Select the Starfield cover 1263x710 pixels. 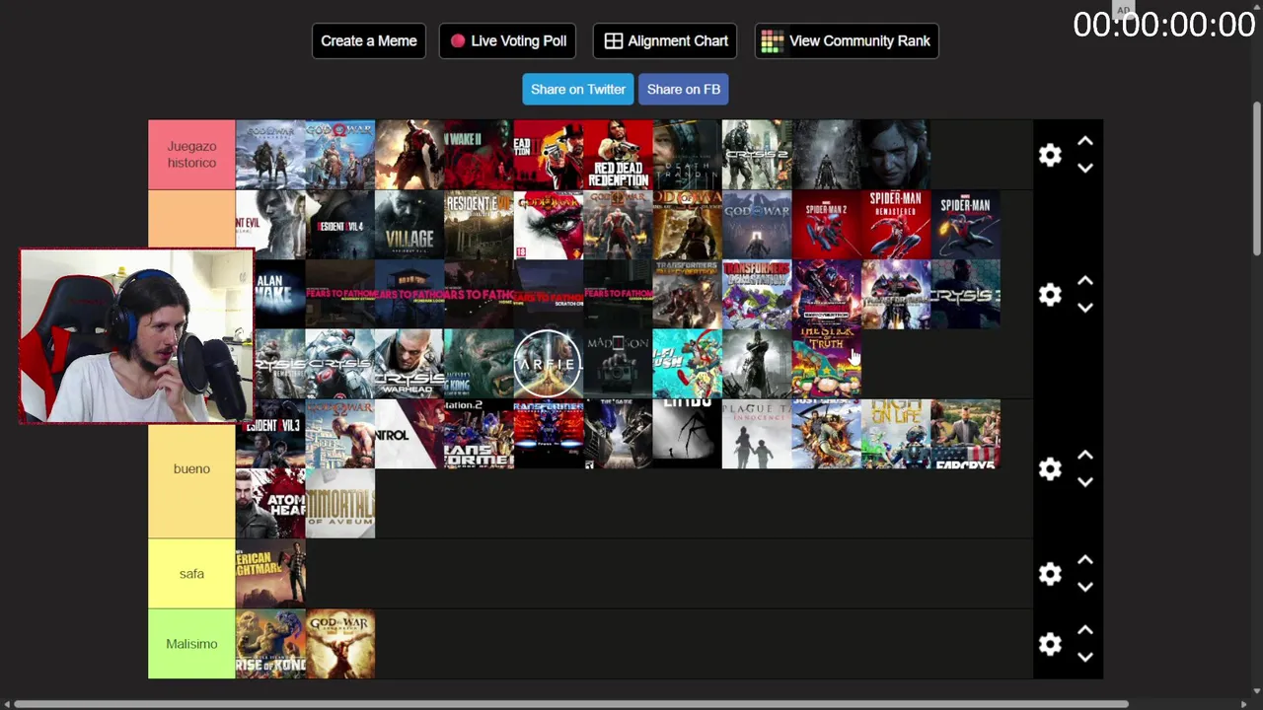[x=549, y=364]
